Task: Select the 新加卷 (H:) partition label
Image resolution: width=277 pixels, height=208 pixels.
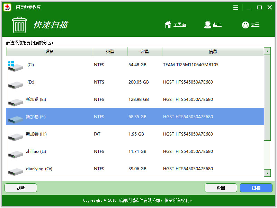Action: [x=36, y=134]
